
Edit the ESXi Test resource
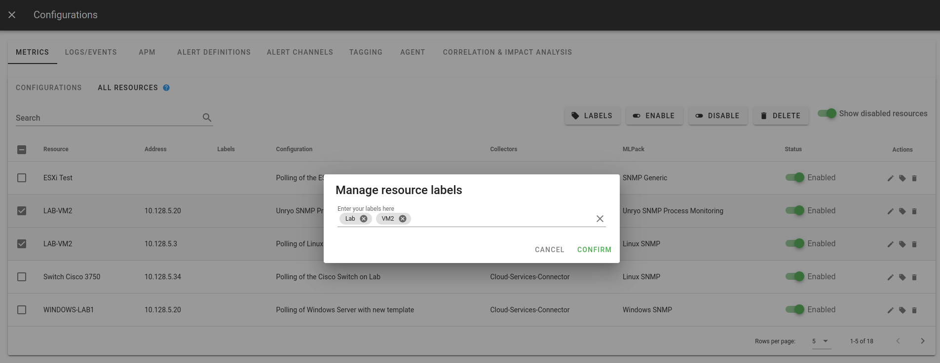coord(891,178)
